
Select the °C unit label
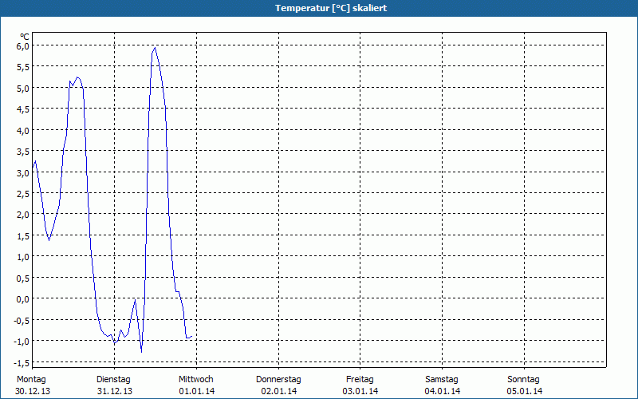click(x=25, y=37)
